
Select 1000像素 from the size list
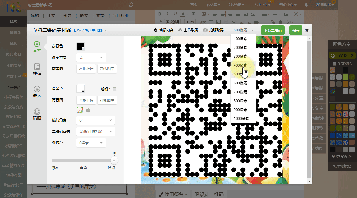pos(243,118)
